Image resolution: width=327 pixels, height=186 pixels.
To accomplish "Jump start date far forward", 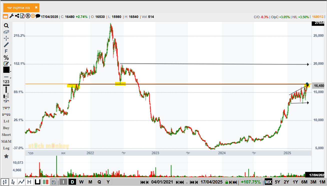I will [x=182, y=182].
